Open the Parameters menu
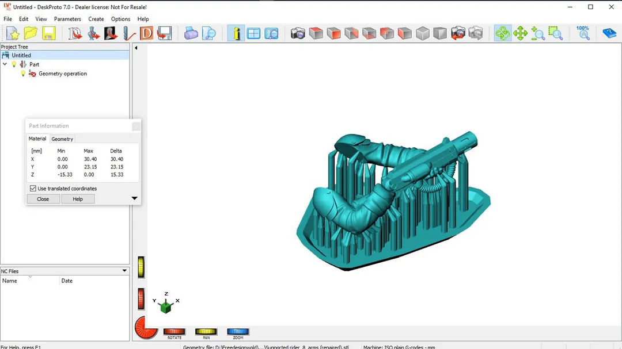The height and width of the screenshot is (349, 622). 67,19
